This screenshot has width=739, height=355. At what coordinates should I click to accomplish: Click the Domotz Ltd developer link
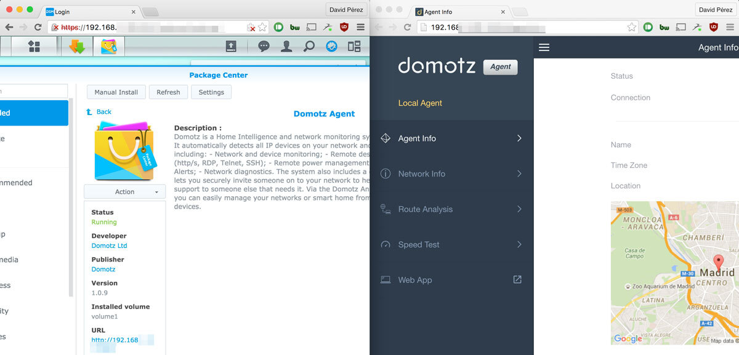109,245
